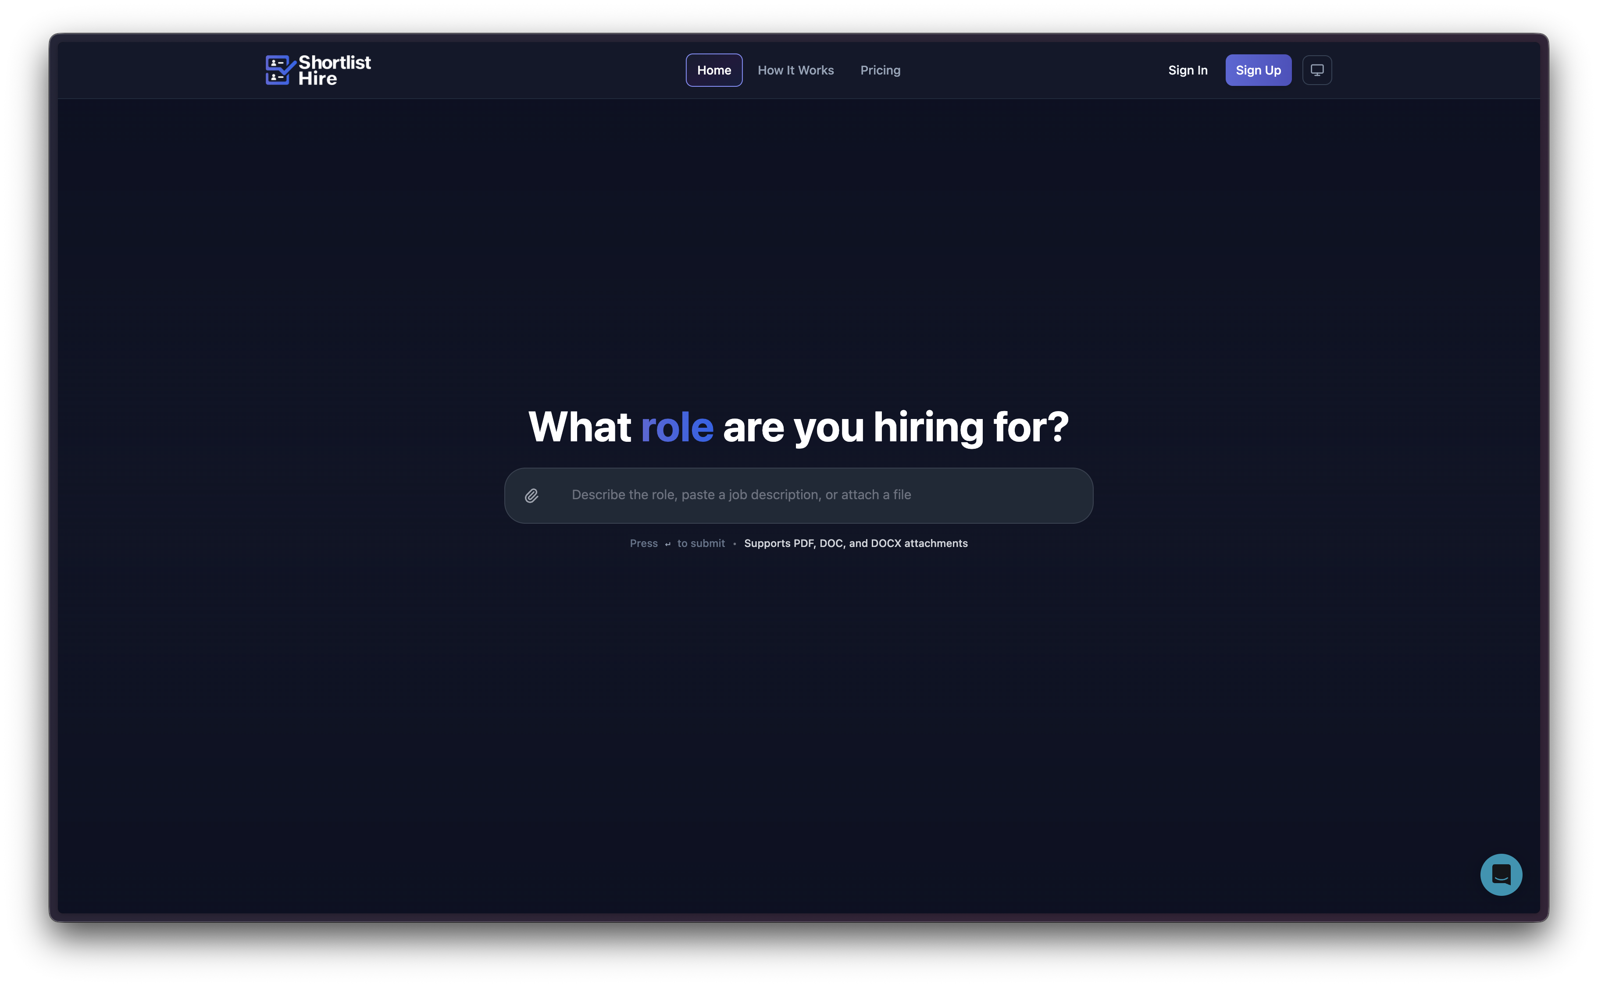Viewport: 1598px width, 987px height.
Task: Go to the How It Works page
Action: click(795, 70)
